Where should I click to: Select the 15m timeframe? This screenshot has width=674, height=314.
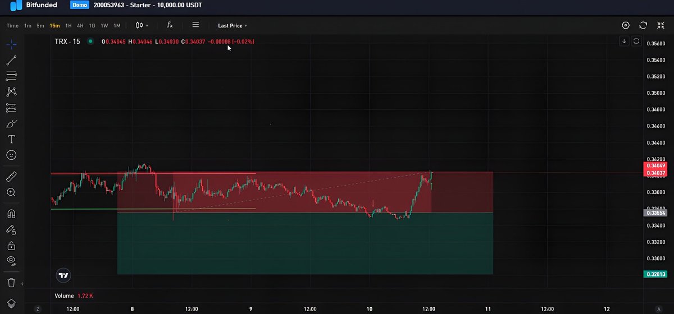54,26
